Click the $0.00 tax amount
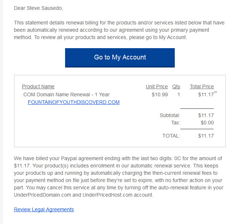Screen dimensions: 234x224 tap(207, 123)
